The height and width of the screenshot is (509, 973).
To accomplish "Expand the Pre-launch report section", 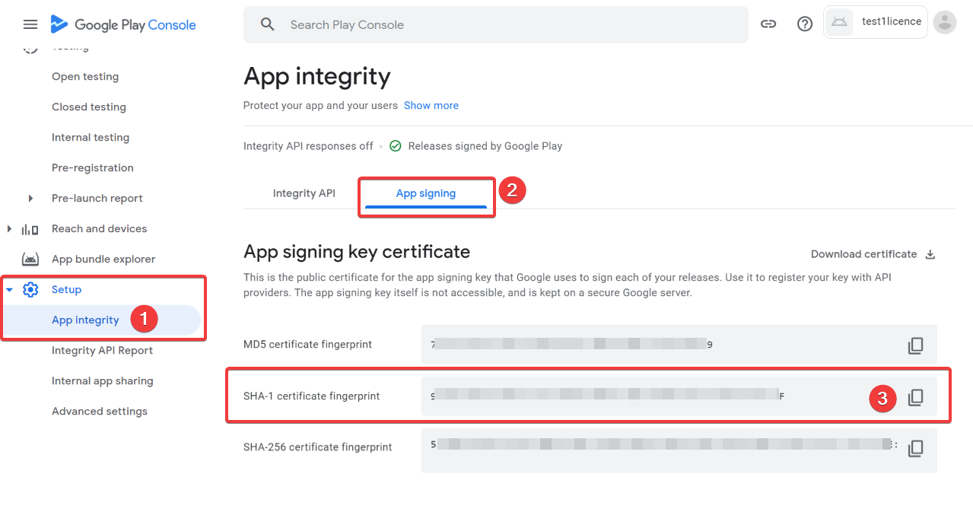I will point(30,199).
